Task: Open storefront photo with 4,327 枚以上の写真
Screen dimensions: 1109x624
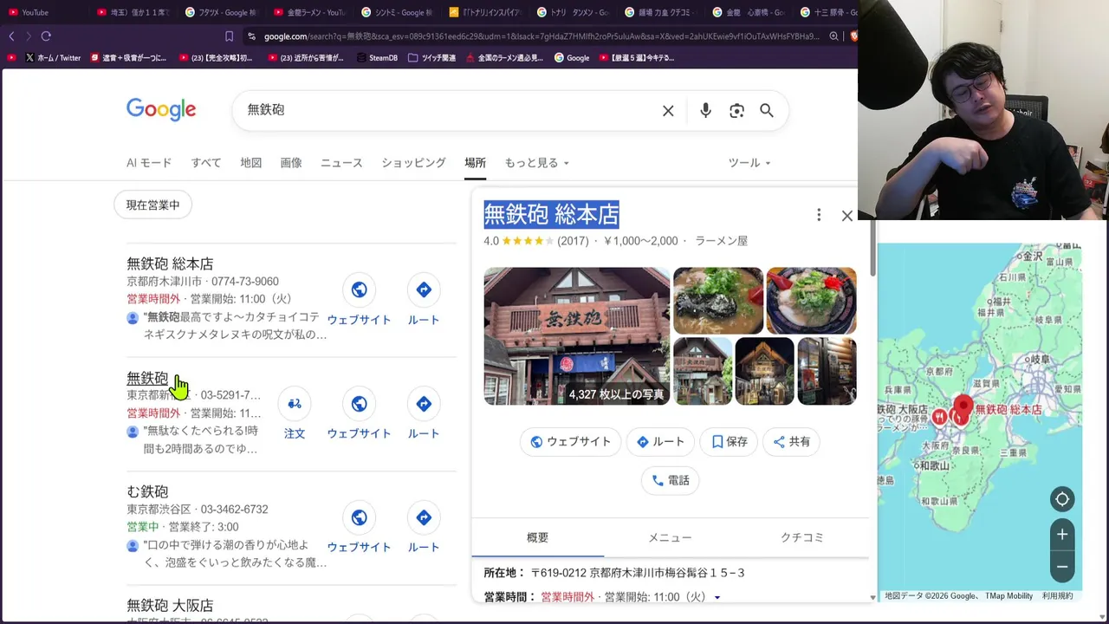Action: point(576,336)
